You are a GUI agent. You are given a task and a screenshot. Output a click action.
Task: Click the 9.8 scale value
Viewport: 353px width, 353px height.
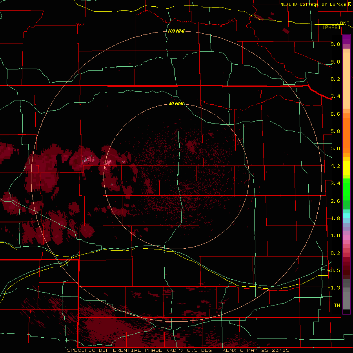pos(335,44)
